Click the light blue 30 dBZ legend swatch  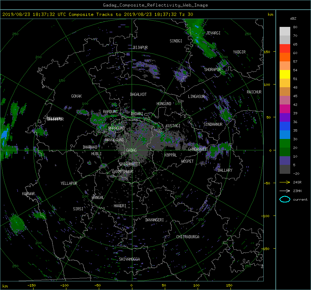point(285,135)
